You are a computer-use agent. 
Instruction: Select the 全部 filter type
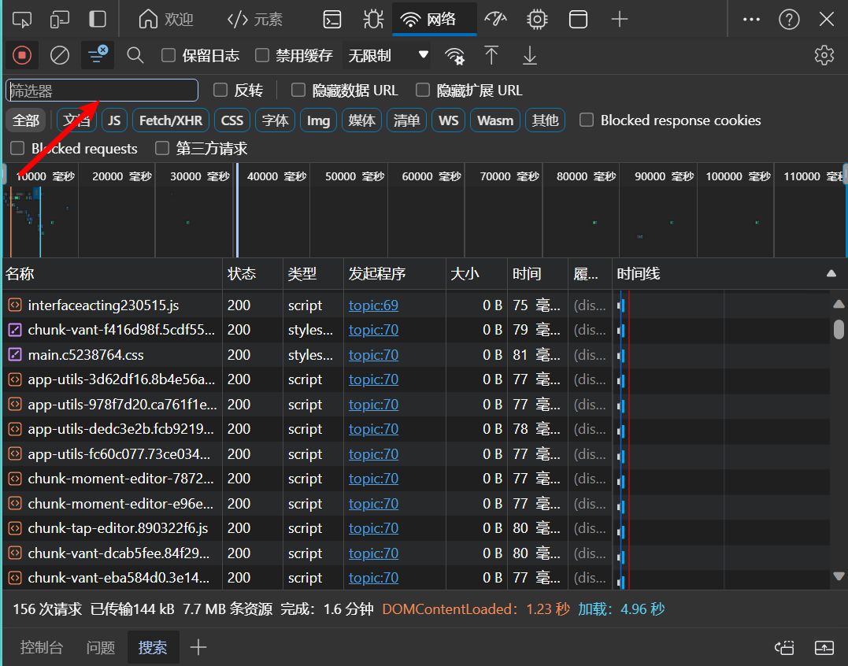[26, 120]
